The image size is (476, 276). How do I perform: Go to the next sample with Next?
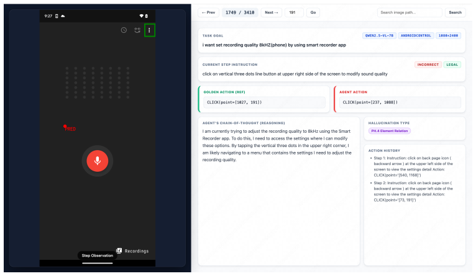pos(272,12)
